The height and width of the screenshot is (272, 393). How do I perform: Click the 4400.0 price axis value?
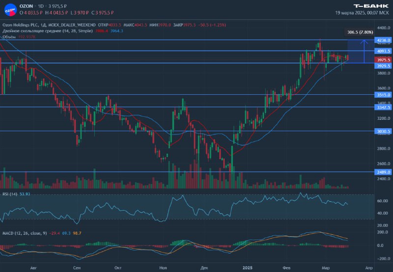[x=384, y=28]
